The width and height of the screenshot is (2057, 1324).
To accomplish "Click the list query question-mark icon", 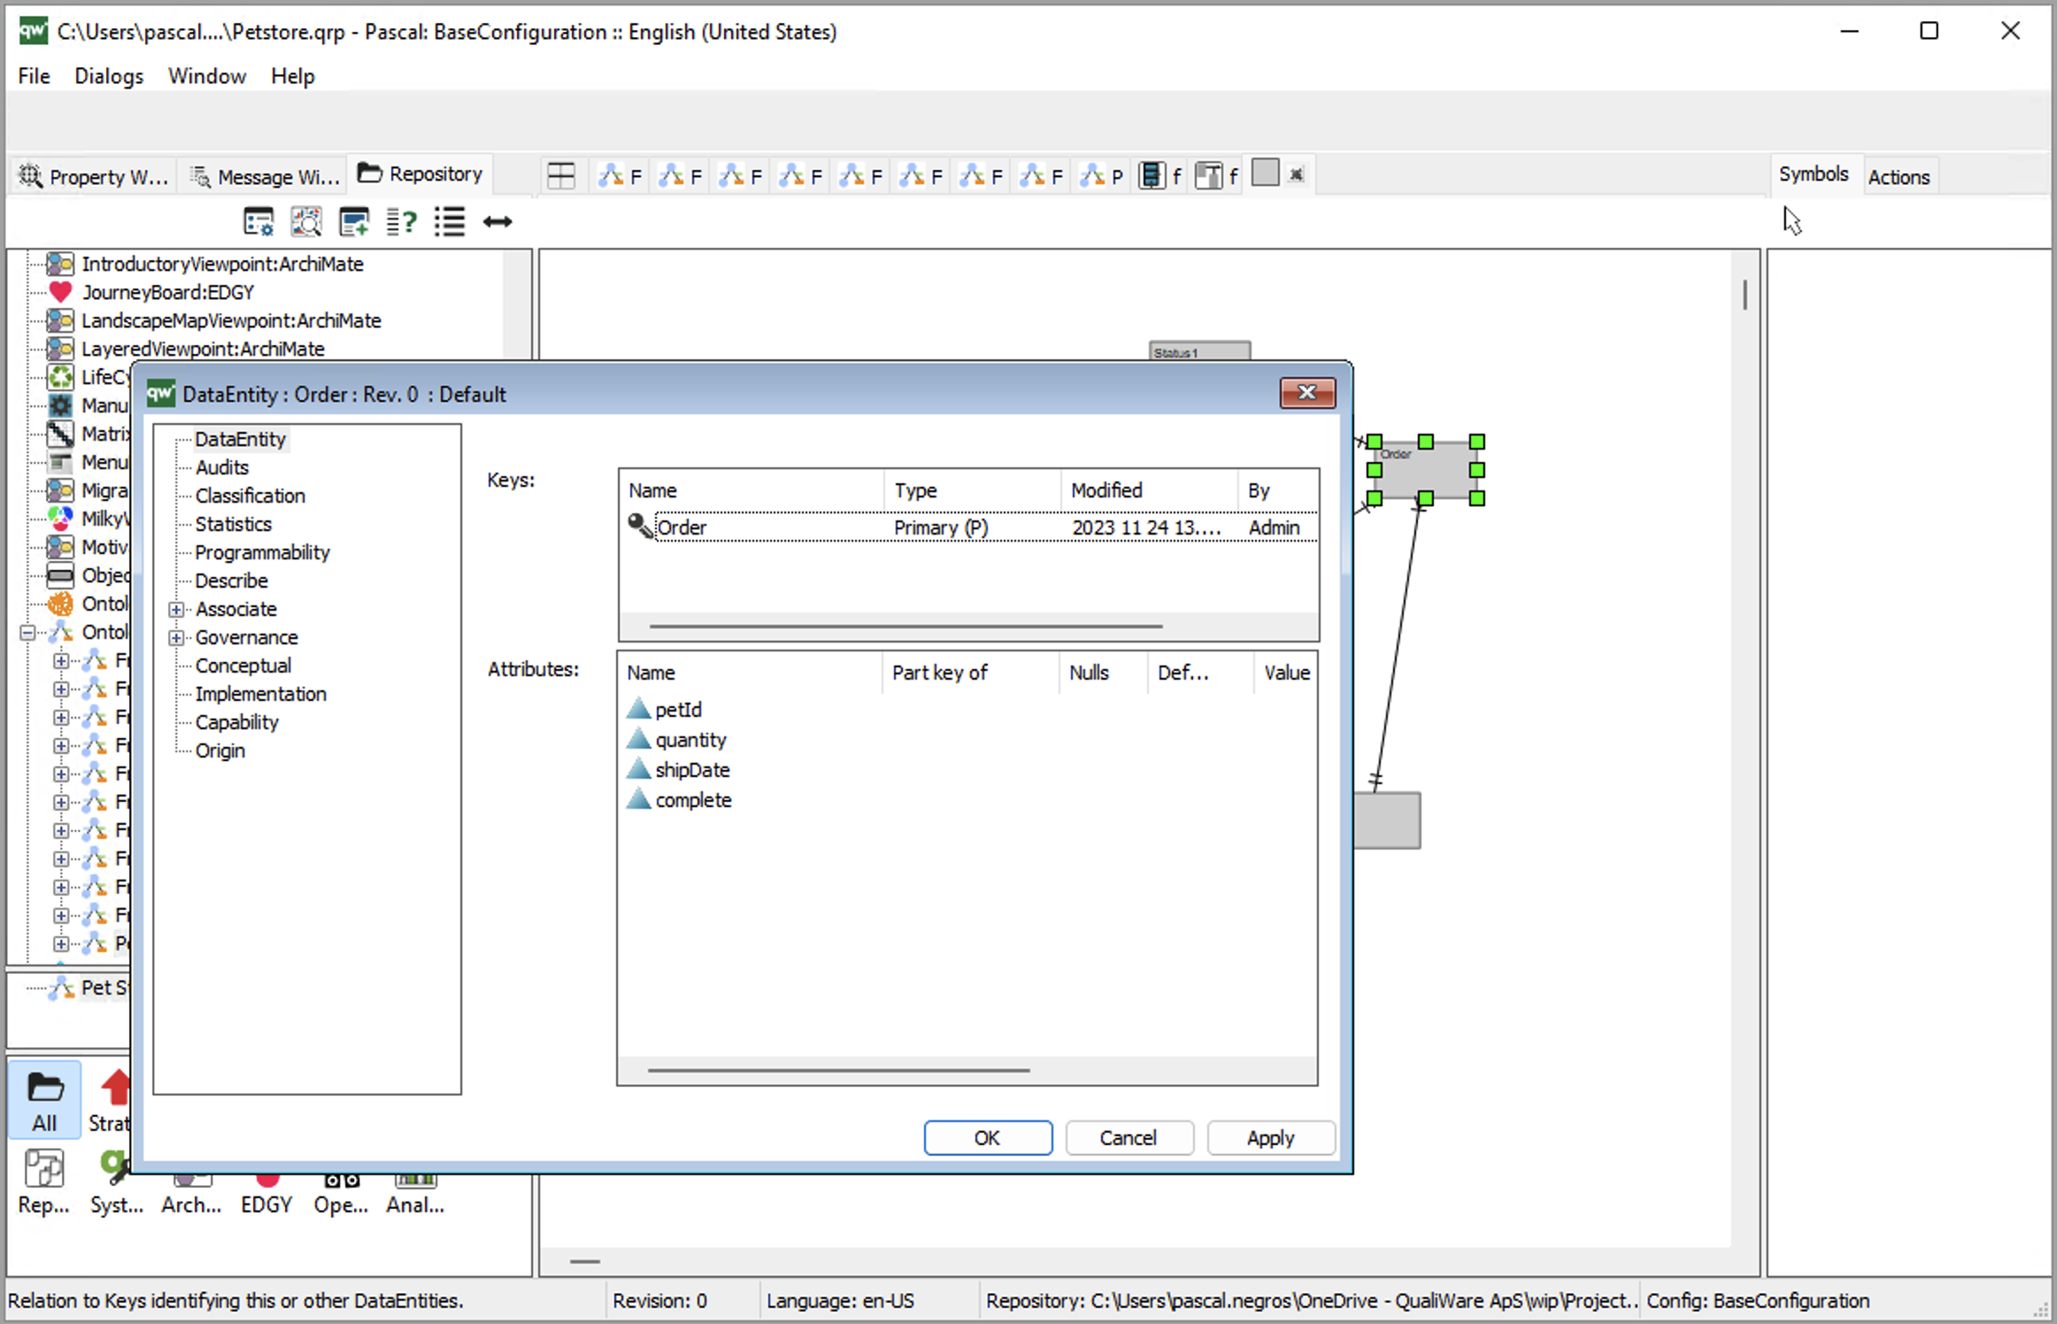I will tap(401, 222).
